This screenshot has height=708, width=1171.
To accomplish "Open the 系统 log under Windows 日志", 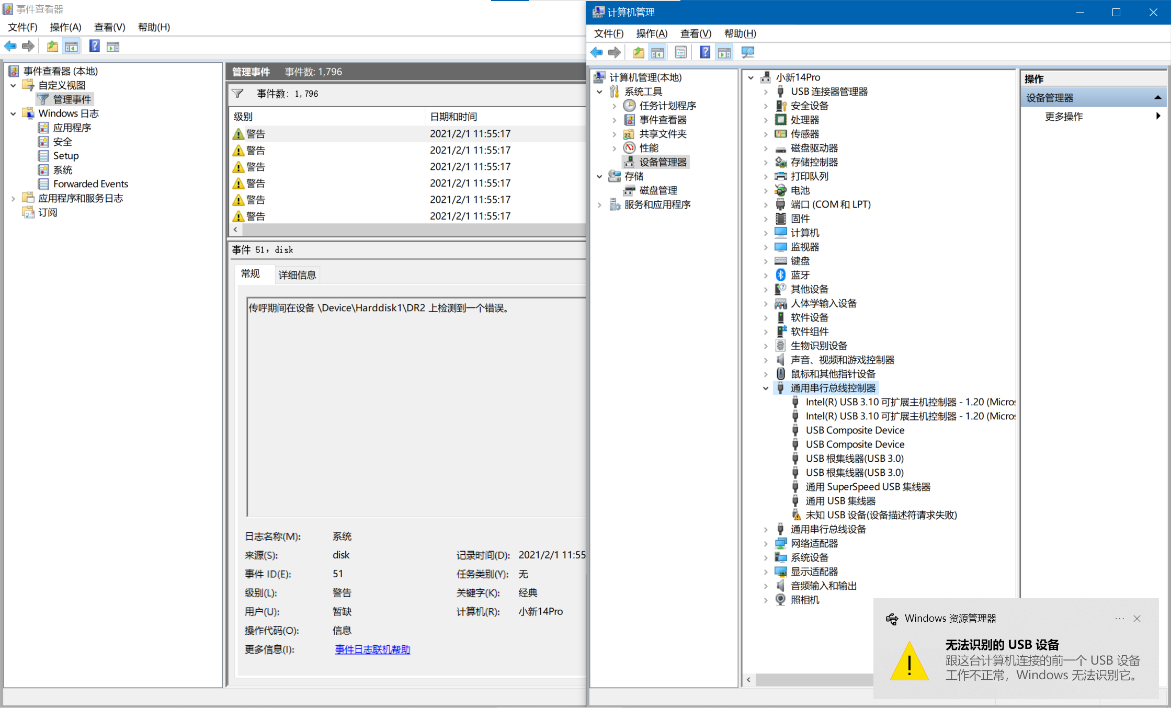I will tap(62, 170).
